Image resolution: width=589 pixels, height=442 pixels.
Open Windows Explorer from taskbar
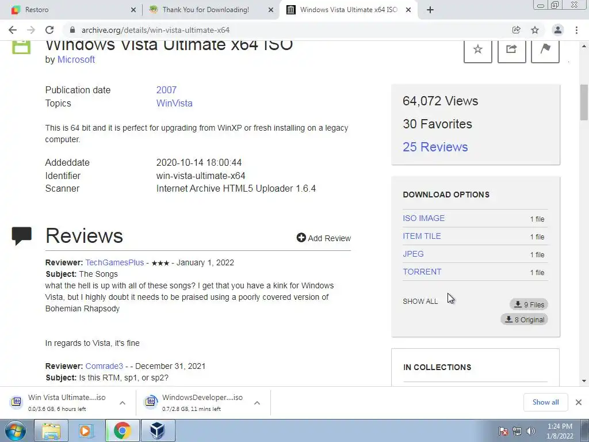coord(51,430)
